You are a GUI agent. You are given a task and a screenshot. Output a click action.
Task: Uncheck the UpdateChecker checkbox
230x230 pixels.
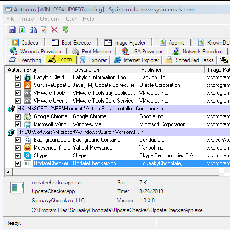(x=17, y=163)
